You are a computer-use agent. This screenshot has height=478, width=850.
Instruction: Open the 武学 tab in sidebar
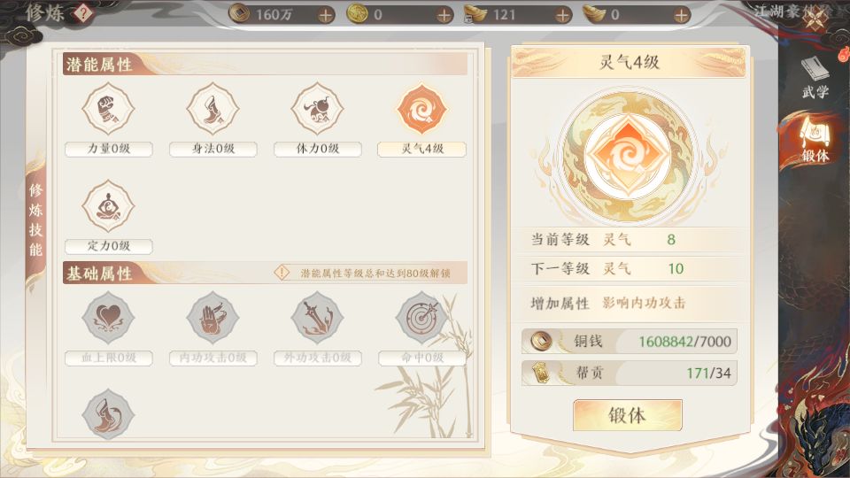tap(815, 78)
